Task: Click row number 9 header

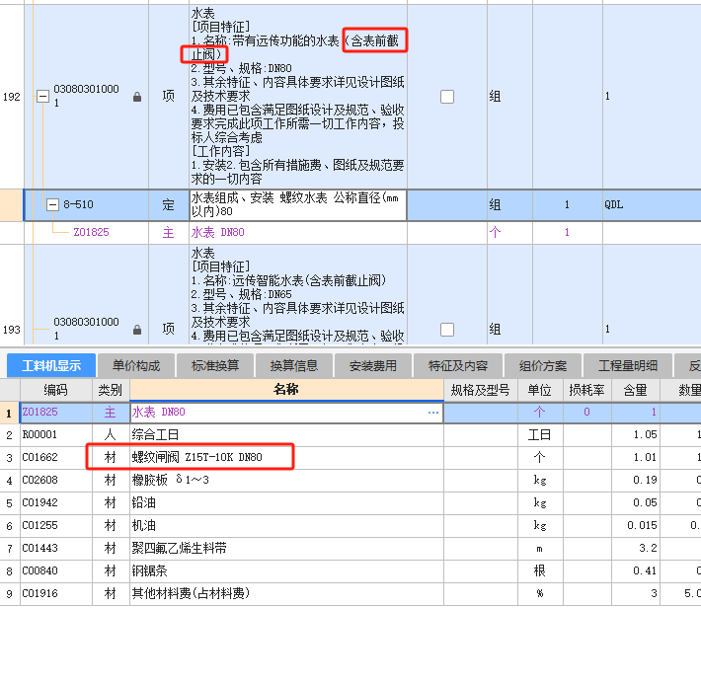Action: tap(10, 594)
